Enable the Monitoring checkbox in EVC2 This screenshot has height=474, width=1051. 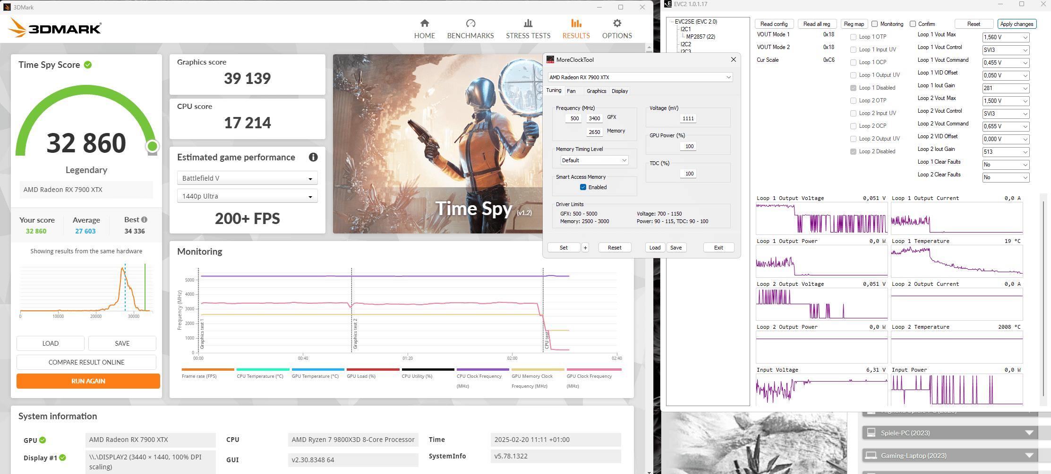(x=875, y=24)
